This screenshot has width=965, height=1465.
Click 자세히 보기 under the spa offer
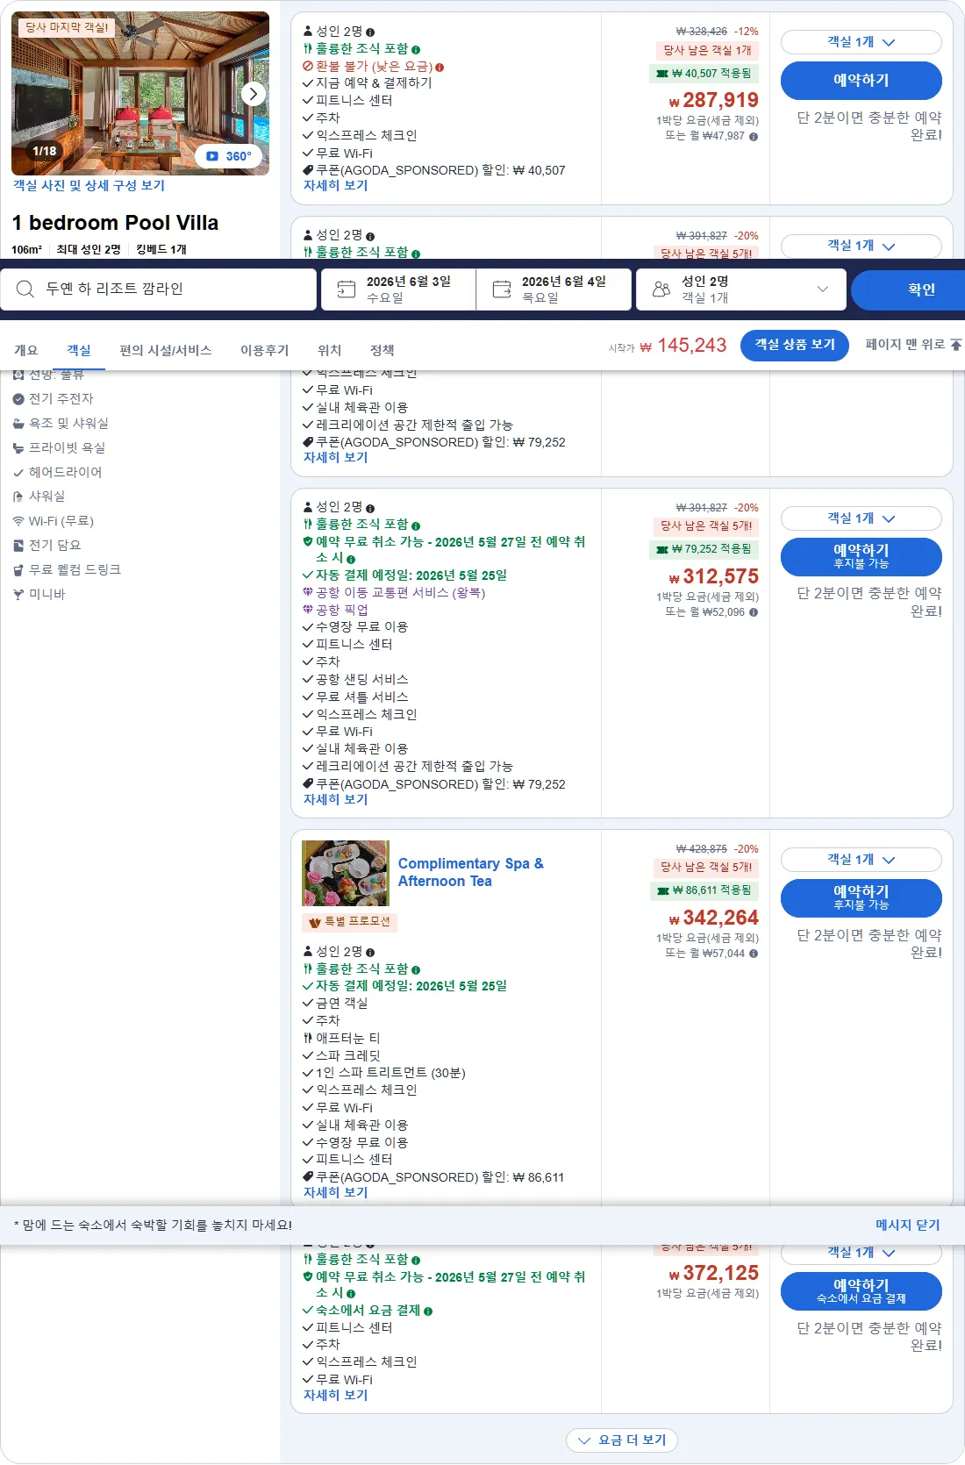pyautogui.click(x=335, y=1193)
